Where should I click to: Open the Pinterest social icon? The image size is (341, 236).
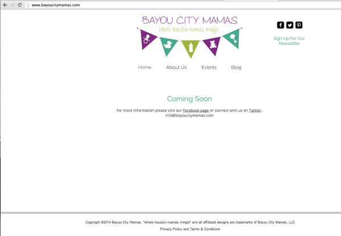tap(298, 25)
